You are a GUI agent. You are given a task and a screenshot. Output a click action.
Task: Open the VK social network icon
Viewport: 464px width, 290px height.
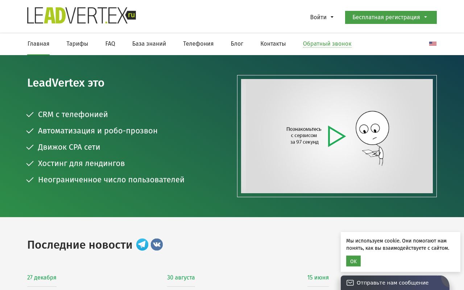pyautogui.click(x=157, y=245)
